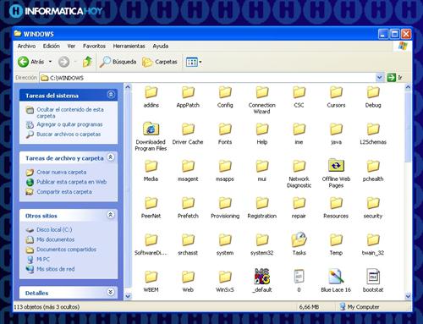
Task: Click My Computer in status bar
Action: tap(360, 307)
